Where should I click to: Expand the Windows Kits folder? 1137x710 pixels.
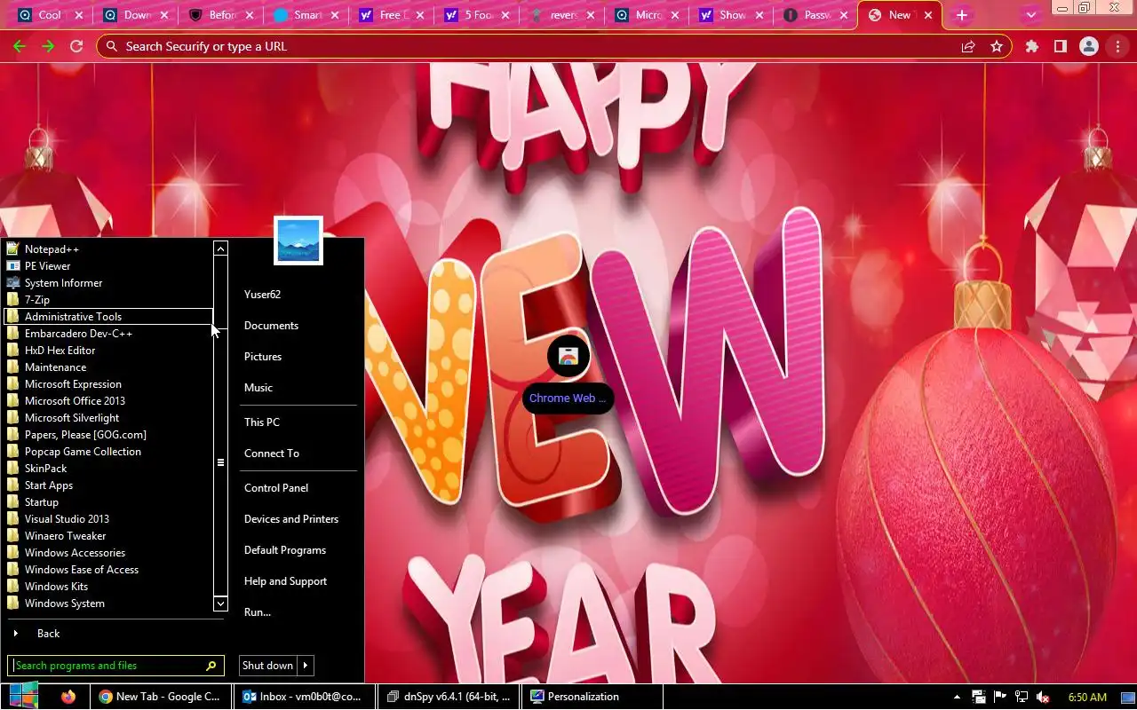108,587
